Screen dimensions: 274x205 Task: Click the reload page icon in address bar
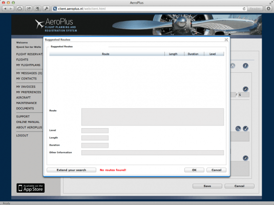coord(244,9)
